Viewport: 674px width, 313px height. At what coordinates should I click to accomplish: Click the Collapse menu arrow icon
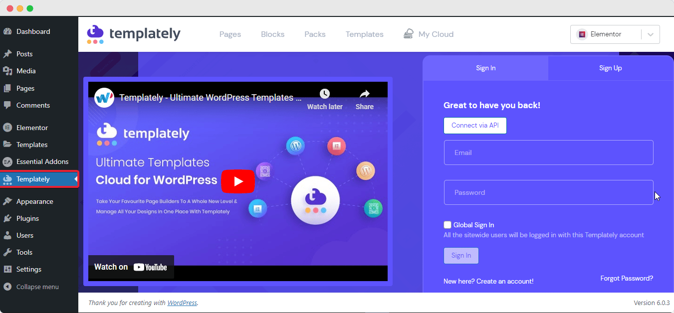tap(7, 287)
